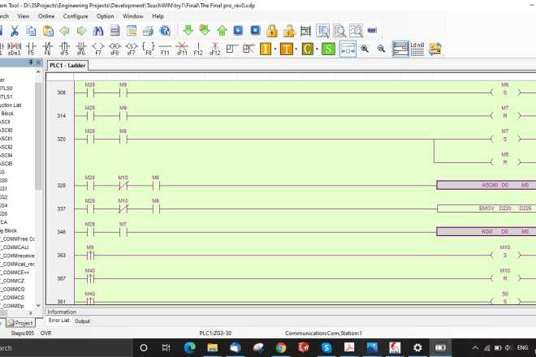Insert normally closed contact F6
The width and height of the screenshot is (536, 357).
point(48,49)
